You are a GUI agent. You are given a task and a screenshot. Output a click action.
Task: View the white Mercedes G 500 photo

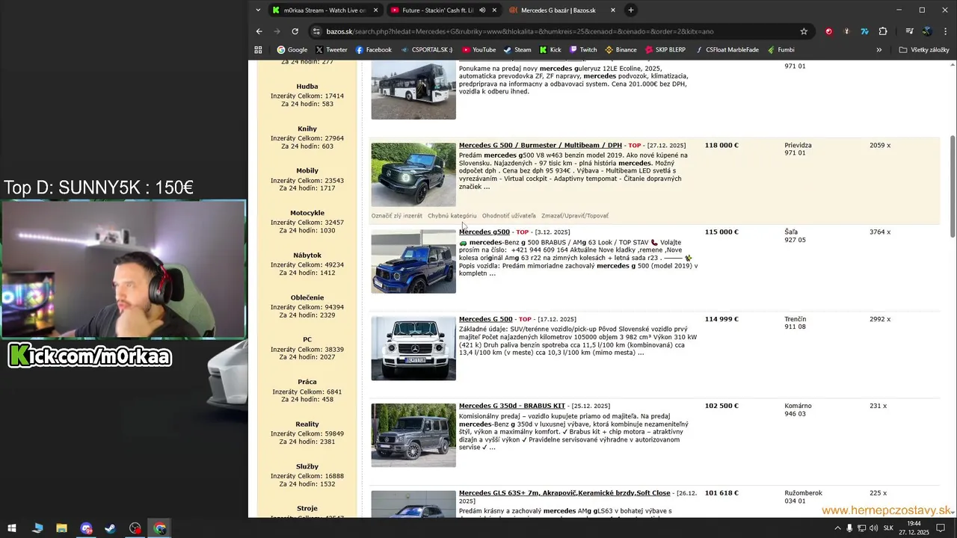[413, 348]
